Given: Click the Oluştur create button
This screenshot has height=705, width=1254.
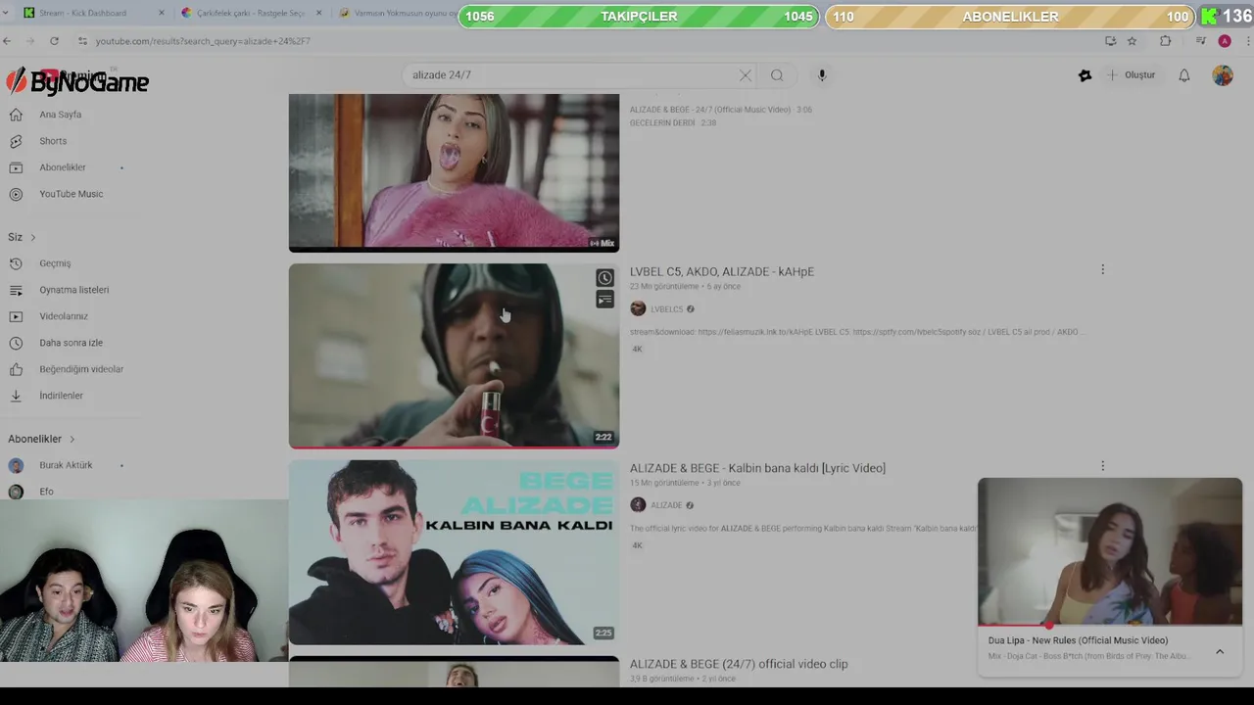Looking at the screenshot, I should (1132, 75).
